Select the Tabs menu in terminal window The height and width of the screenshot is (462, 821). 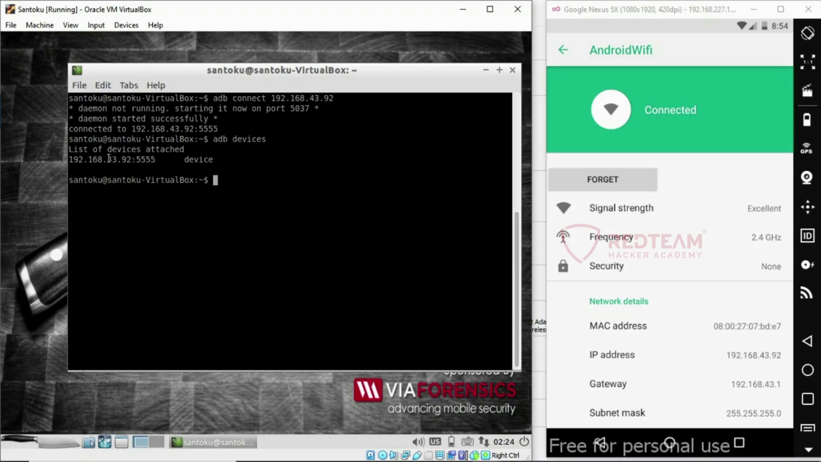pos(129,85)
